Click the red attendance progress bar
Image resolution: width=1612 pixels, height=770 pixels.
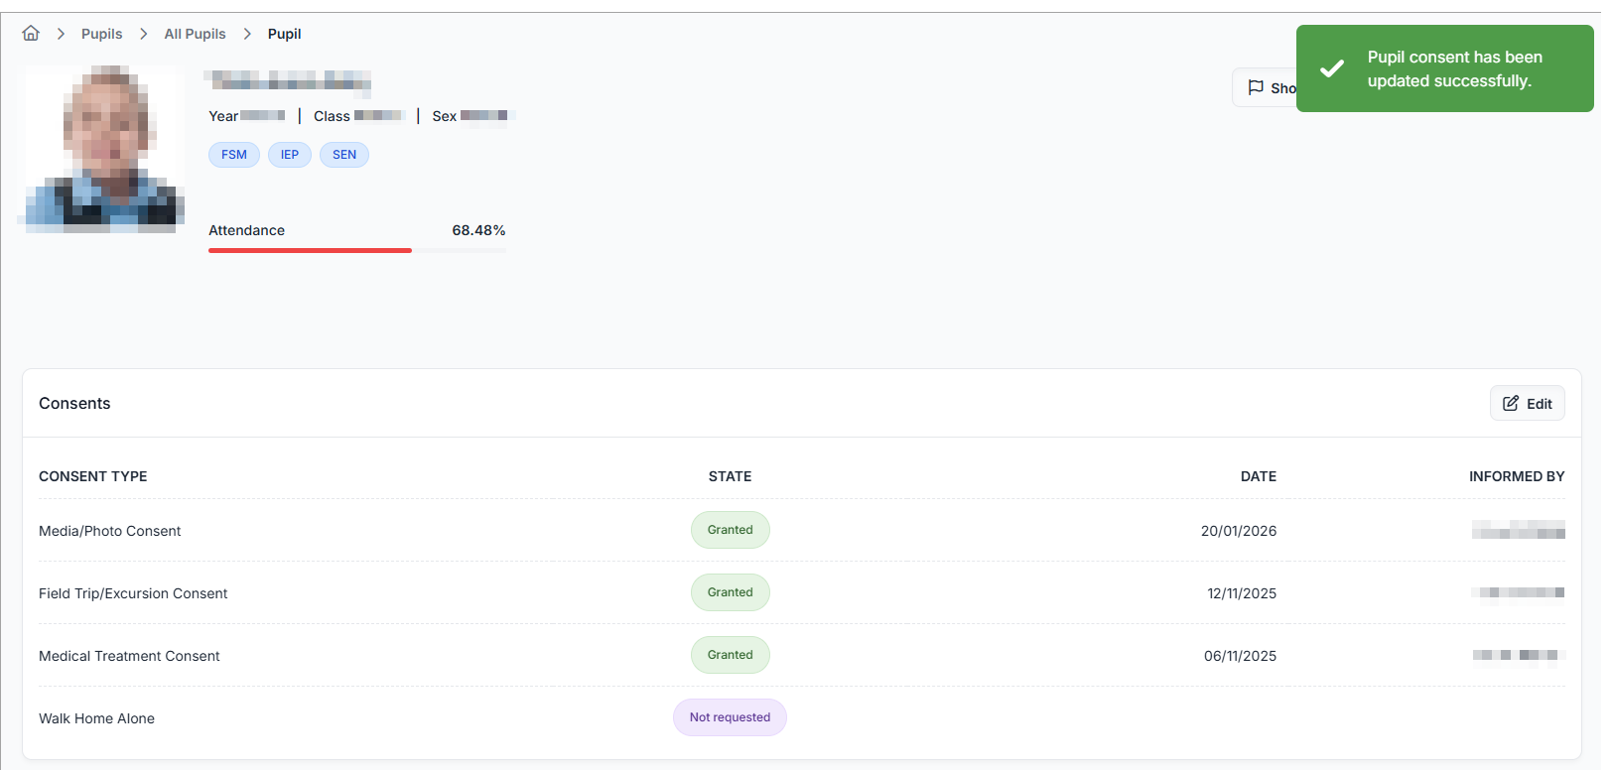[x=310, y=250]
